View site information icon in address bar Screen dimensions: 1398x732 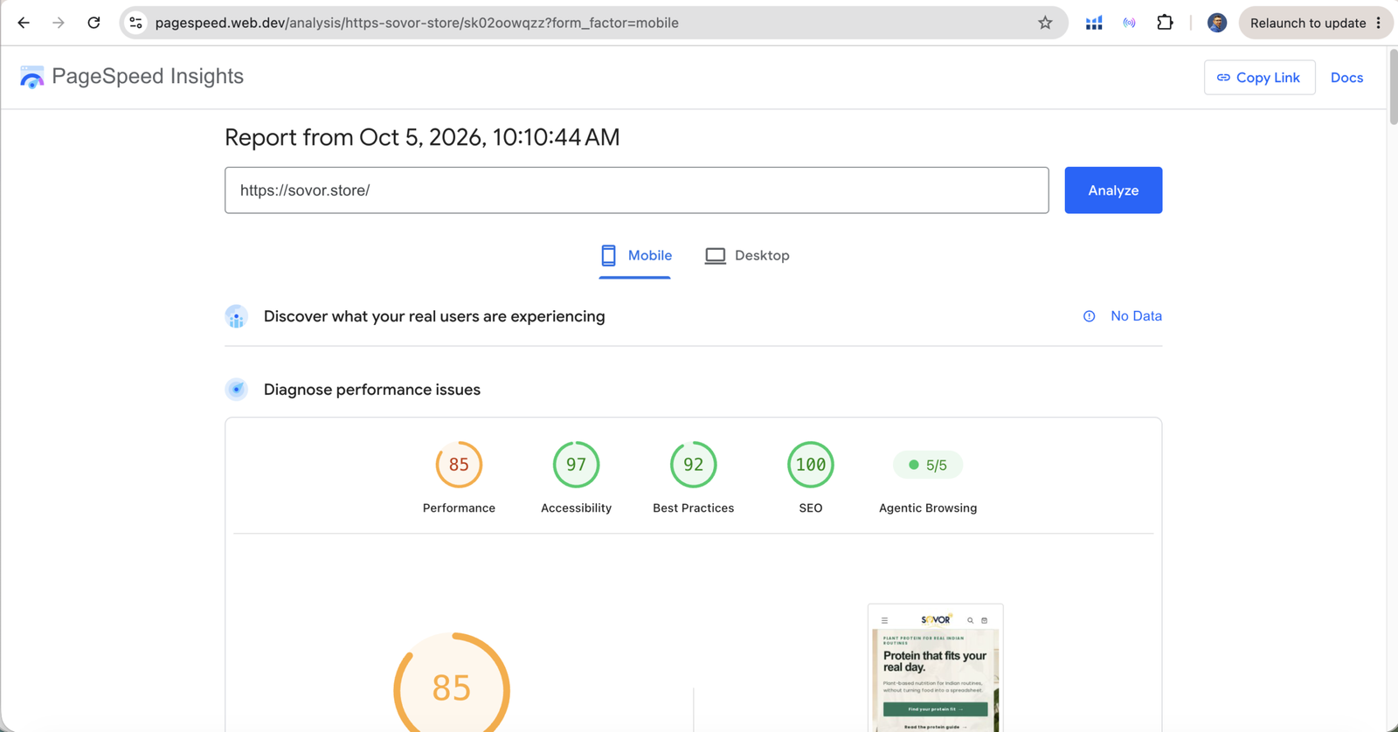click(135, 23)
